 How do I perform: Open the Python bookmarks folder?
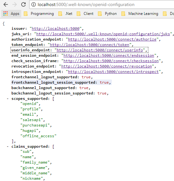coord(107,14)
